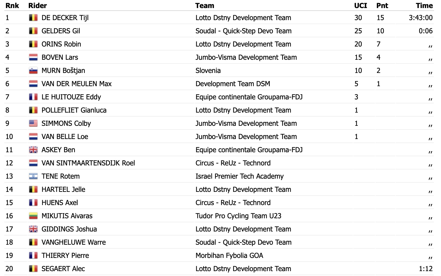Open the Soudal - Quick-Step Devo Team link in row 2
The image size is (441, 276).
point(243,31)
